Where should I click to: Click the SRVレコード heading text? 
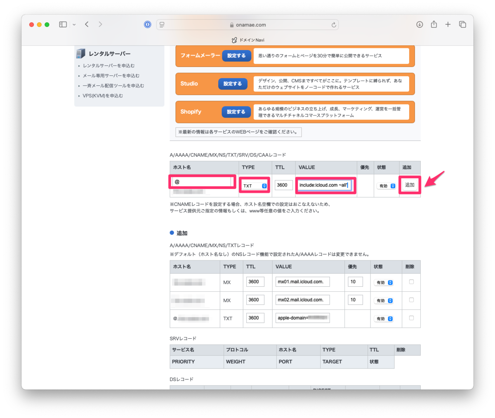click(183, 338)
